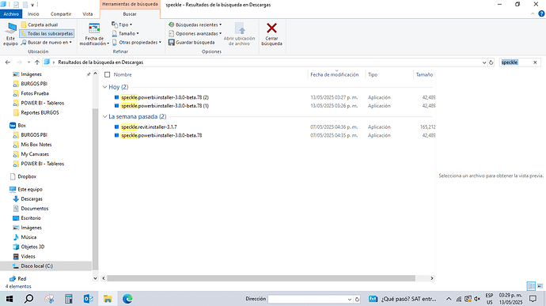Open Búsquedas recientes dropdown
This screenshot has width=546, height=306.
click(195, 25)
